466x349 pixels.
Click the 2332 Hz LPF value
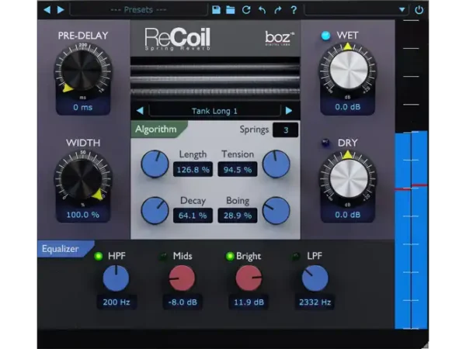[315, 302]
